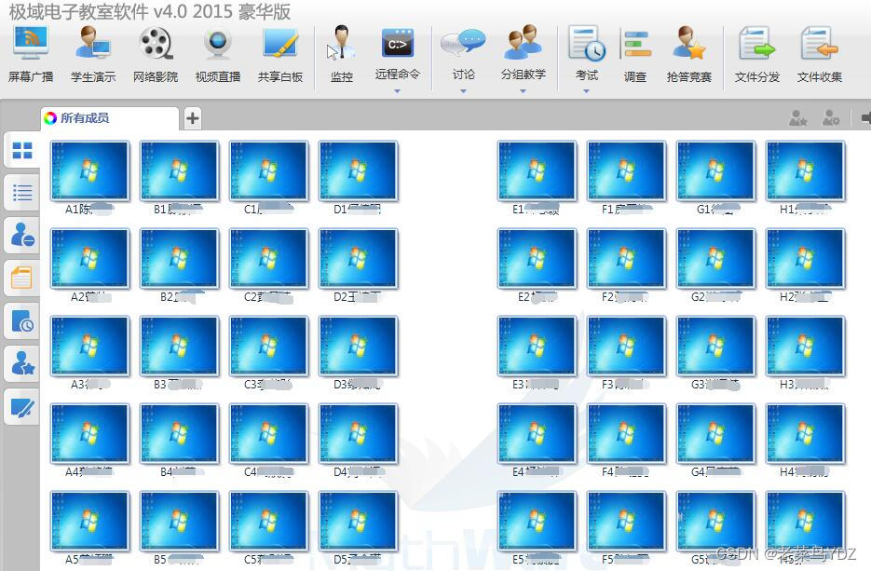This screenshot has height=571, width=871.
Task: Start 考试 exam function
Action: click(586, 53)
